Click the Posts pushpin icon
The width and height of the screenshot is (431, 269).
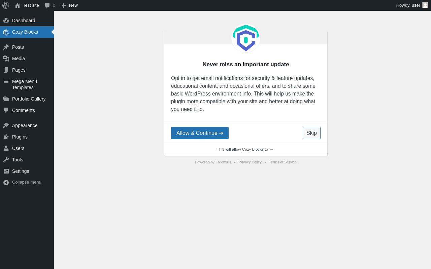[6, 47]
